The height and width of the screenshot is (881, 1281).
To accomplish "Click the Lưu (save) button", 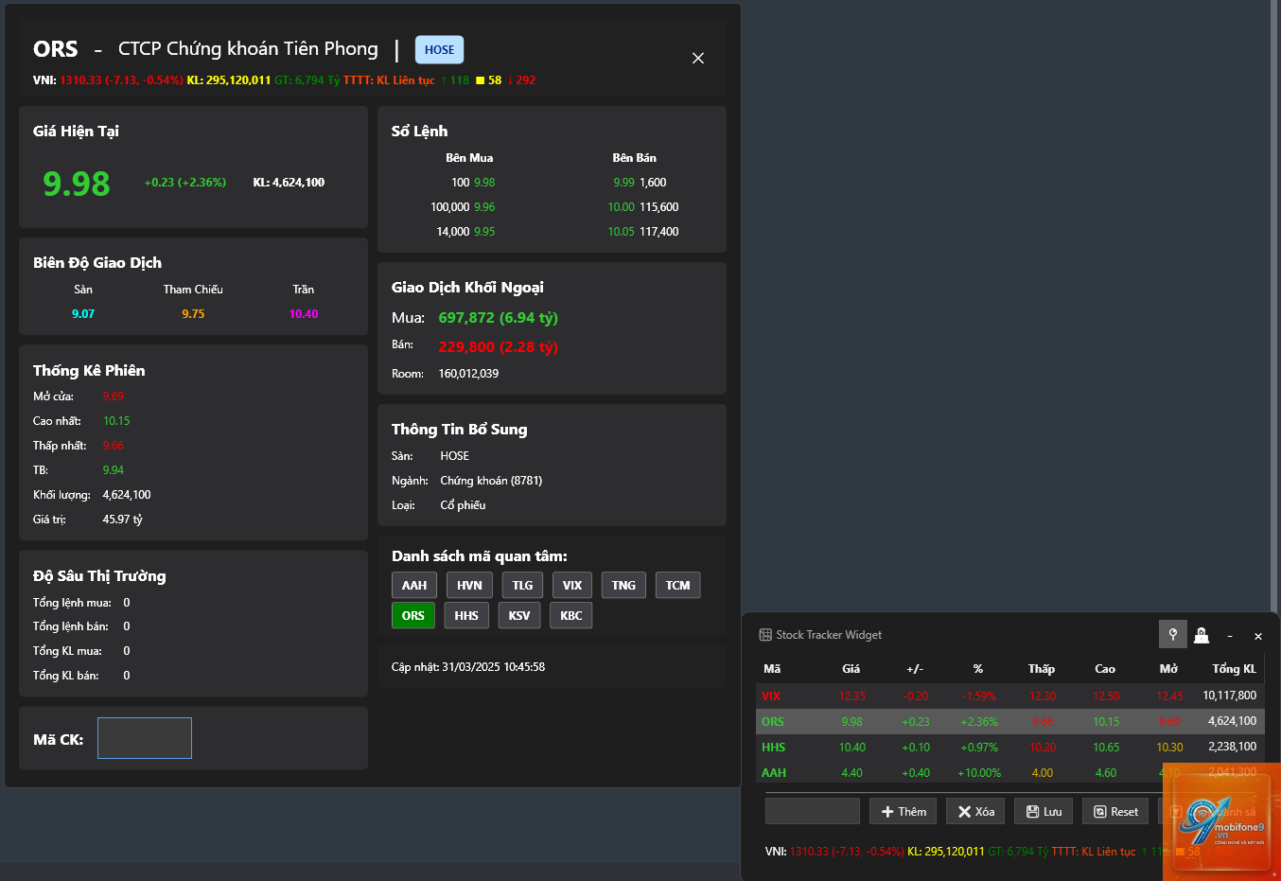I will coord(1044,811).
